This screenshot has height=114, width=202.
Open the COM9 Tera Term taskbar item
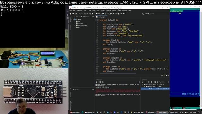139,113
